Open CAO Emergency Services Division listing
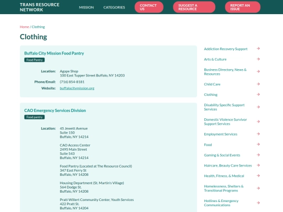 coord(55,110)
